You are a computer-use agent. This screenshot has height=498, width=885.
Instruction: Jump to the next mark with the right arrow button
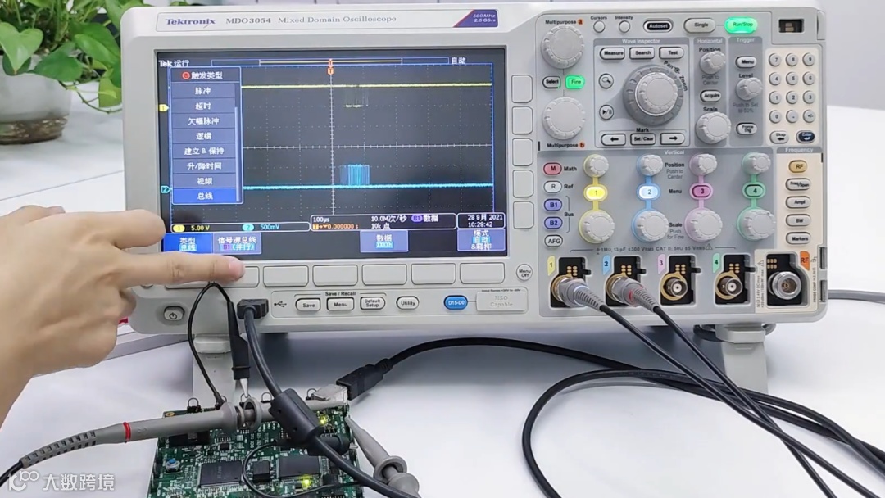[x=672, y=138]
